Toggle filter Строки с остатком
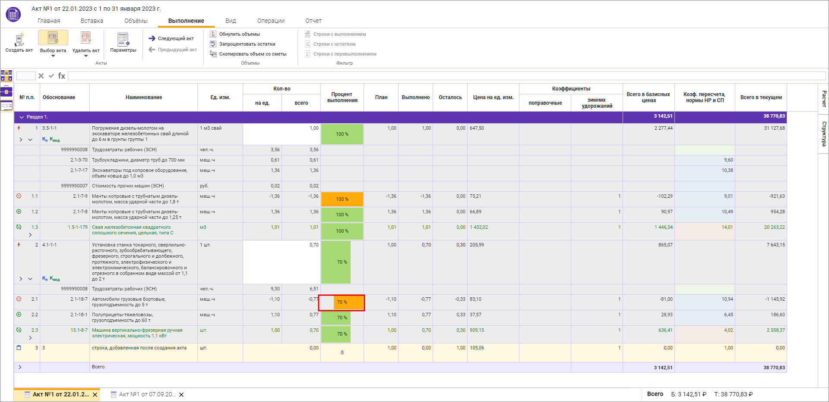 334,44
